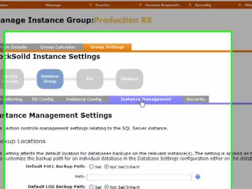252x189 pixels.
Task: Open the Instance Config tab
Action: point(83,99)
